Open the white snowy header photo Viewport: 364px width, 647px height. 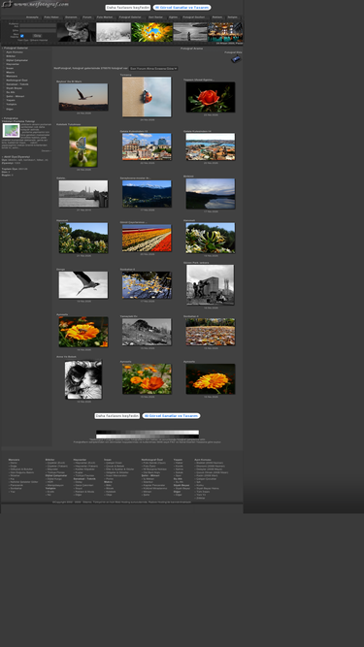tap(114, 32)
